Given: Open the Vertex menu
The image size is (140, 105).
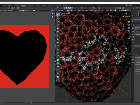Looking at the screenshot, I should click(x=91, y=10).
